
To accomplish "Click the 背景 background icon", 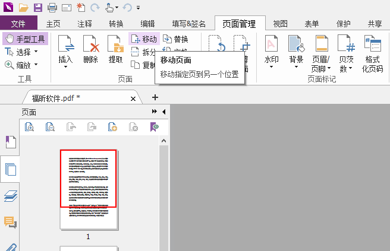I will click(x=296, y=44).
